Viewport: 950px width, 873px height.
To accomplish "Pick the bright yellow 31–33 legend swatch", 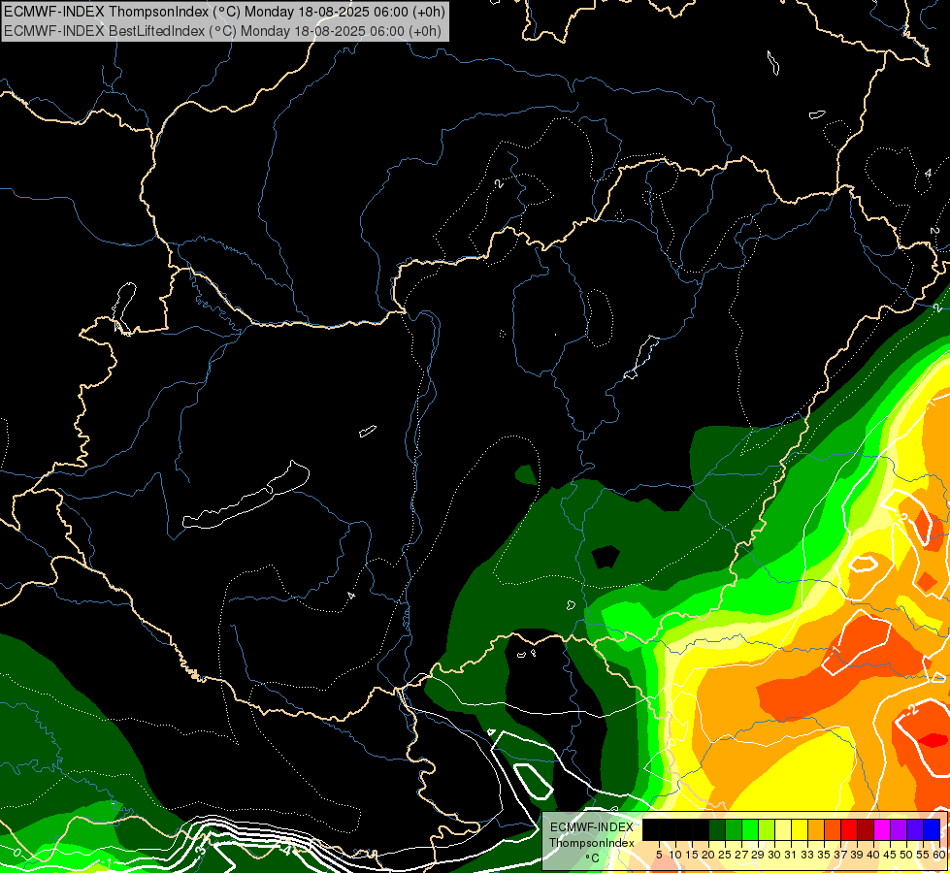I will (800, 829).
